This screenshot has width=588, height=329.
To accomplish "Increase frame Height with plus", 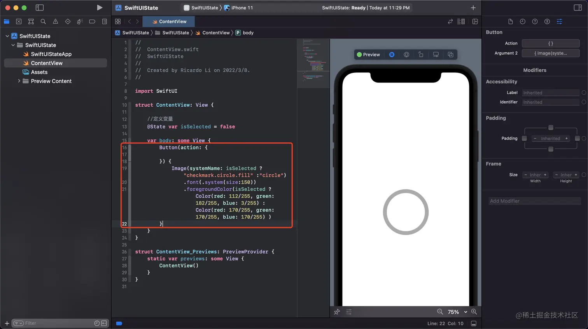I will tap(576, 175).
